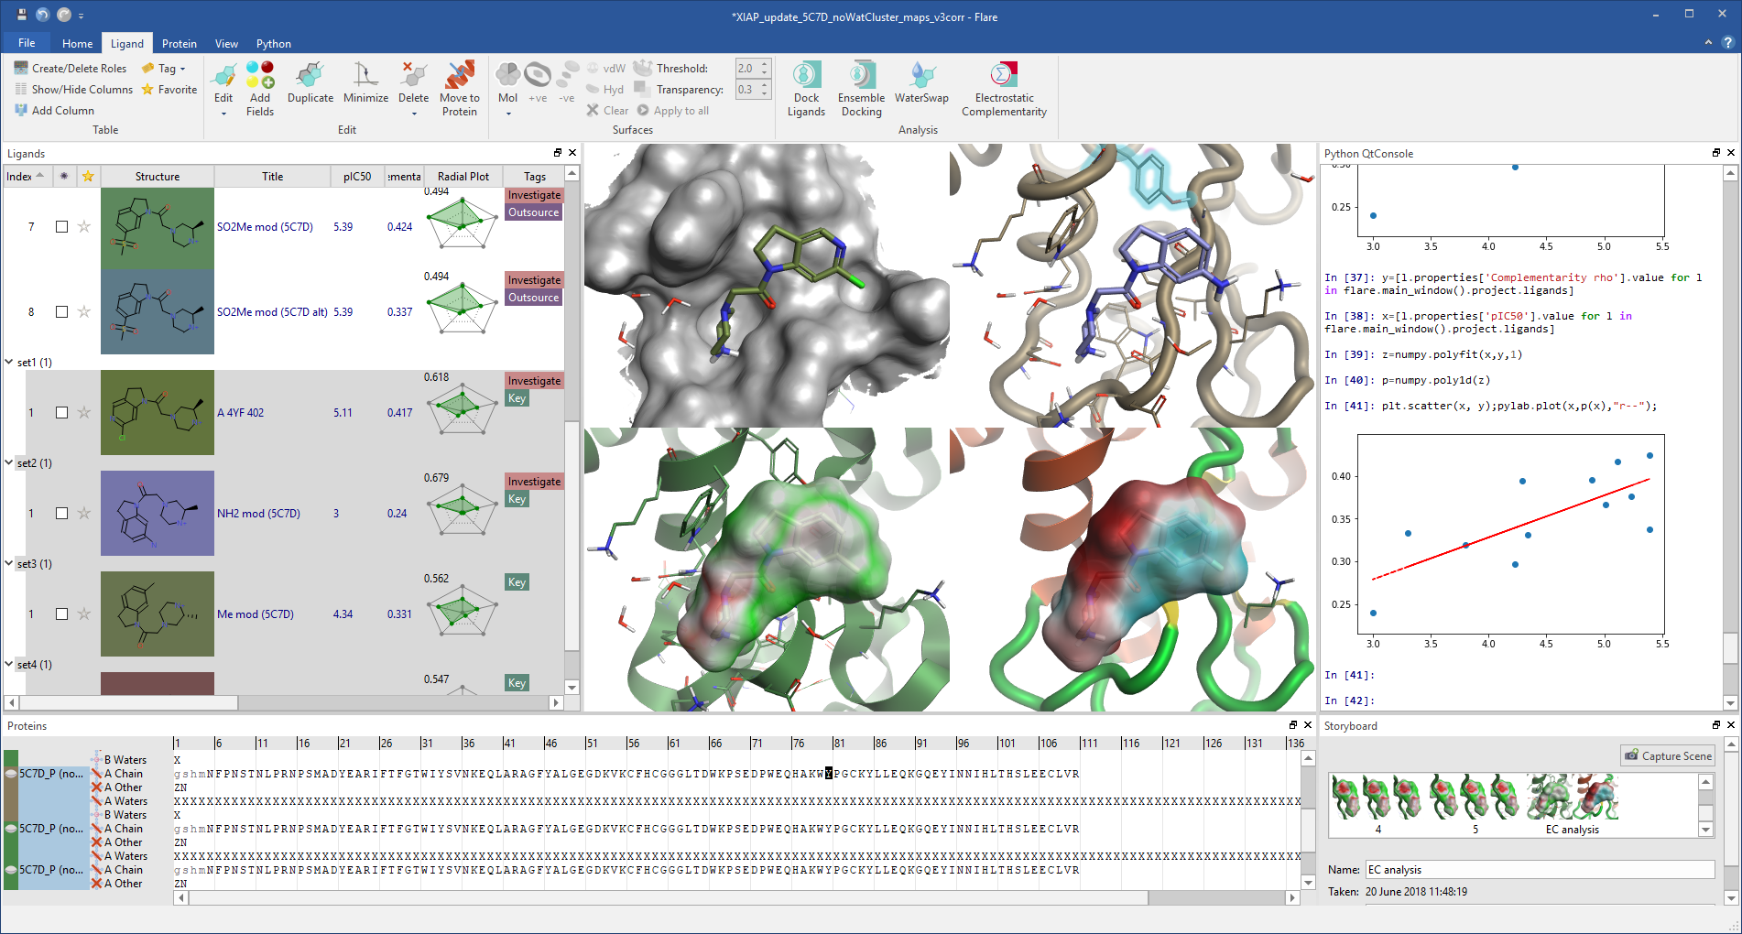1742x934 pixels.
Task: Click Create/Delete Roles
Action: [71, 69]
